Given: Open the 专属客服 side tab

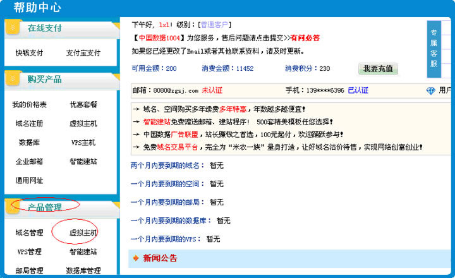Looking at the screenshot, I should [x=434, y=48].
